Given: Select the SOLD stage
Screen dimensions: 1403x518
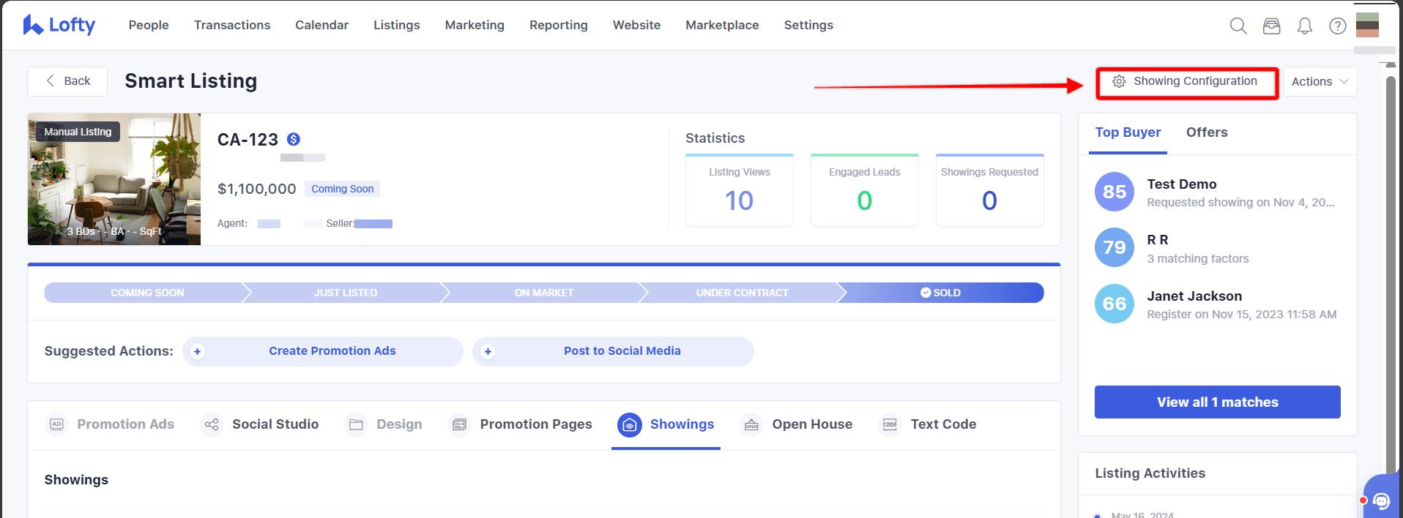Looking at the screenshot, I should click(x=941, y=293).
